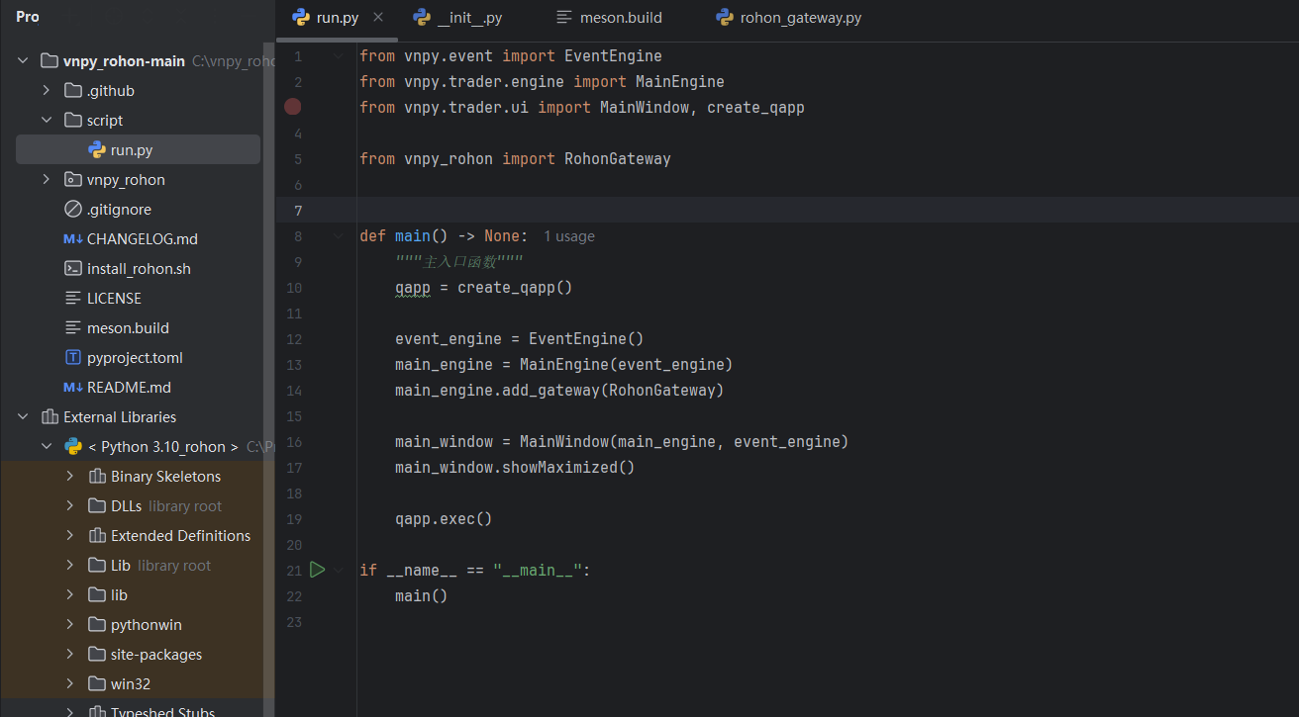Image resolution: width=1299 pixels, height=717 pixels.
Task: Click the pyproject.toml file icon
Action: tap(72, 358)
